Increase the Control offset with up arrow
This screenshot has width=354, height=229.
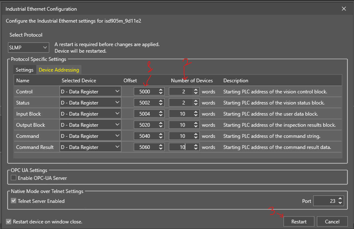point(161,90)
